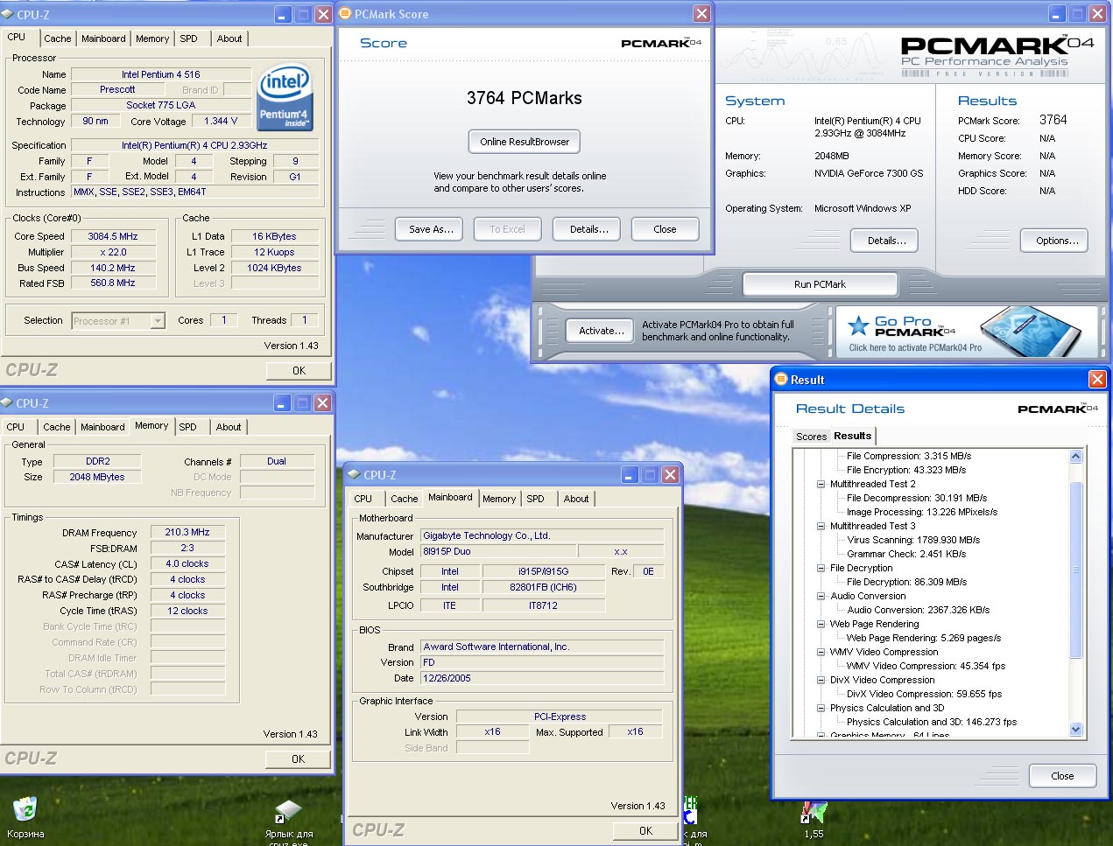This screenshot has width=1113, height=846.
Task: Click the Core Speed '3084.5 MHz' field
Action: (113, 236)
